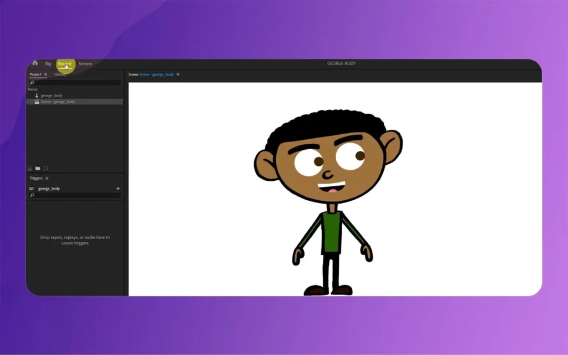Click the blue Scene - george_body link
568x355 pixels.
click(156, 74)
